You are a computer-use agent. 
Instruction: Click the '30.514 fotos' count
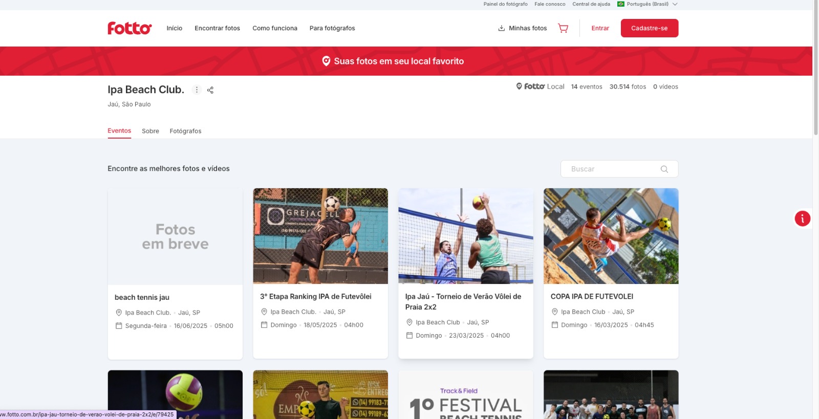628,86
